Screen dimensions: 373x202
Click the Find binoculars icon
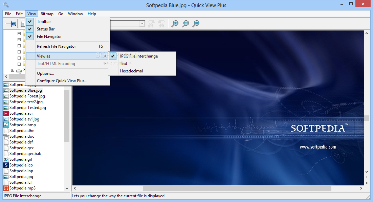151,24
